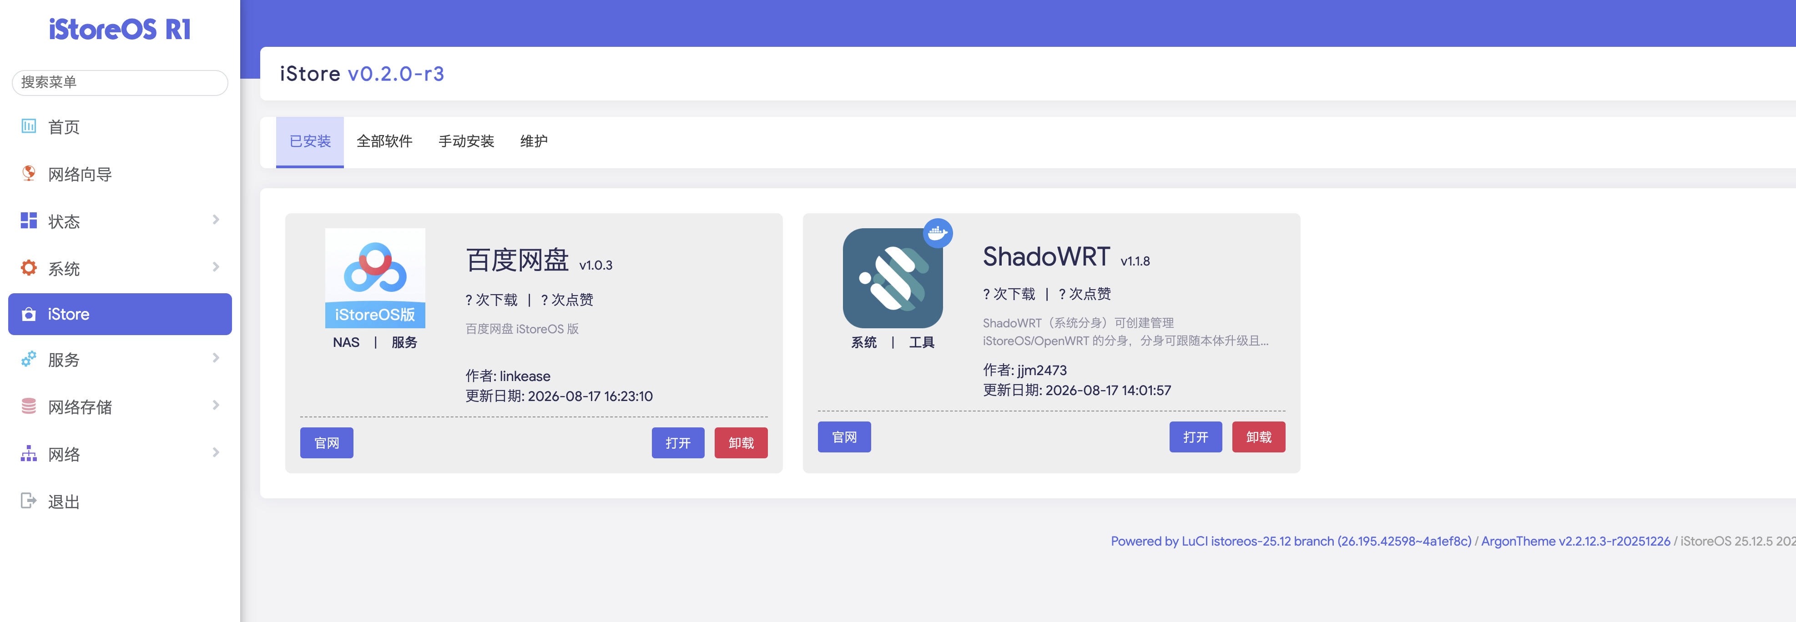Click the 服务 cogs icon
This screenshot has width=1796, height=622.
pos(29,359)
